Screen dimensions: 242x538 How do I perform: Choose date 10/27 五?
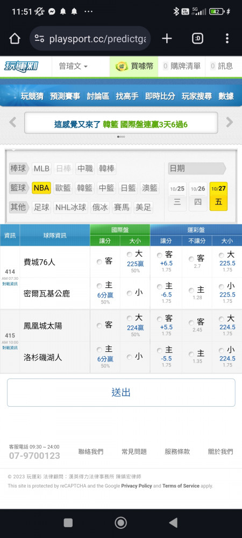[219, 196]
